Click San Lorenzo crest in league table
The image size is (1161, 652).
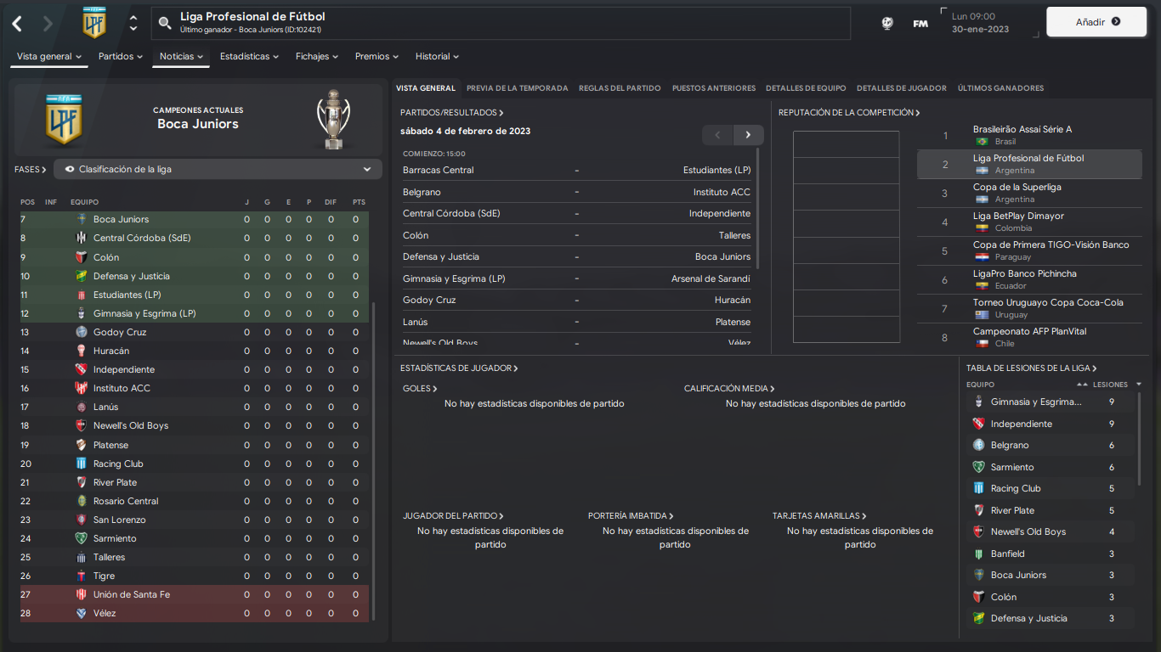coord(81,520)
